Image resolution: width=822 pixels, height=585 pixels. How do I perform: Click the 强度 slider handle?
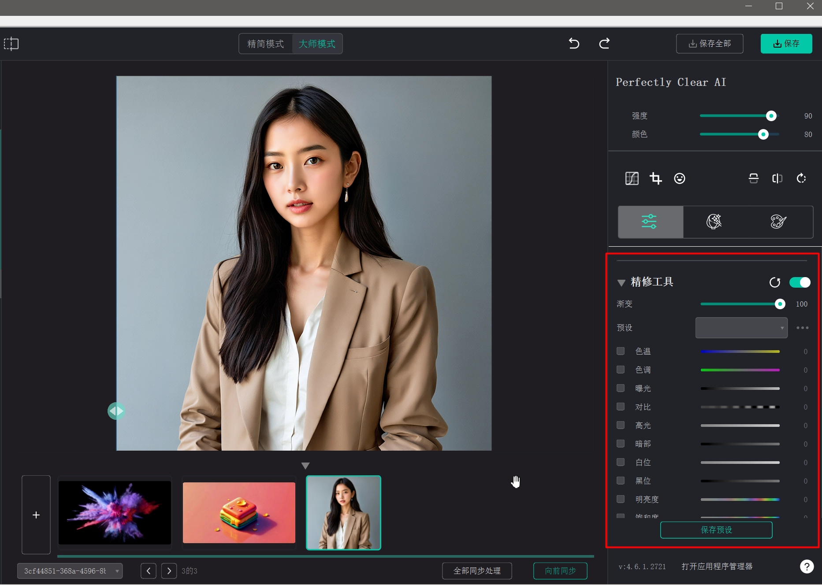[771, 116]
